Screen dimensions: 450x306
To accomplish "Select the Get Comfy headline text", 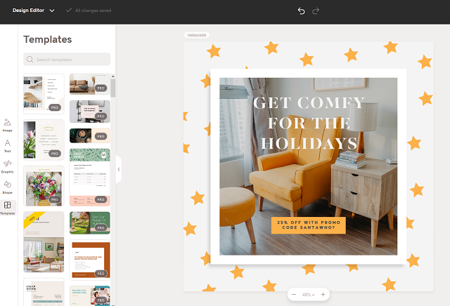I will point(308,124).
